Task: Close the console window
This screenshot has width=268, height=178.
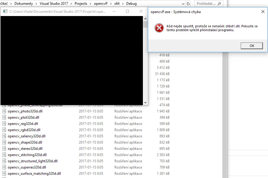Action: (141, 12)
